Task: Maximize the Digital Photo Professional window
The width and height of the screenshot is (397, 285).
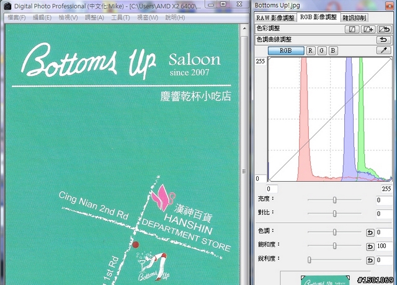Action: pos(223,4)
